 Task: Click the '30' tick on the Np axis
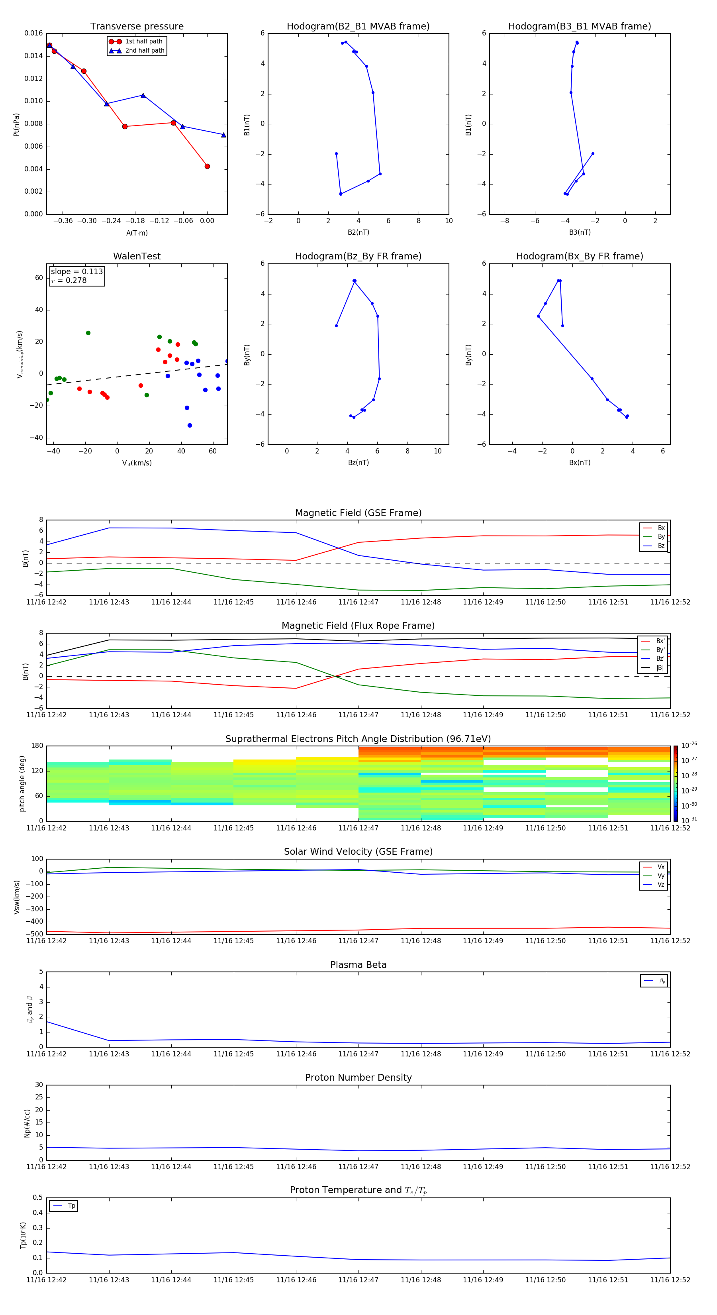pyautogui.click(x=39, y=1085)
